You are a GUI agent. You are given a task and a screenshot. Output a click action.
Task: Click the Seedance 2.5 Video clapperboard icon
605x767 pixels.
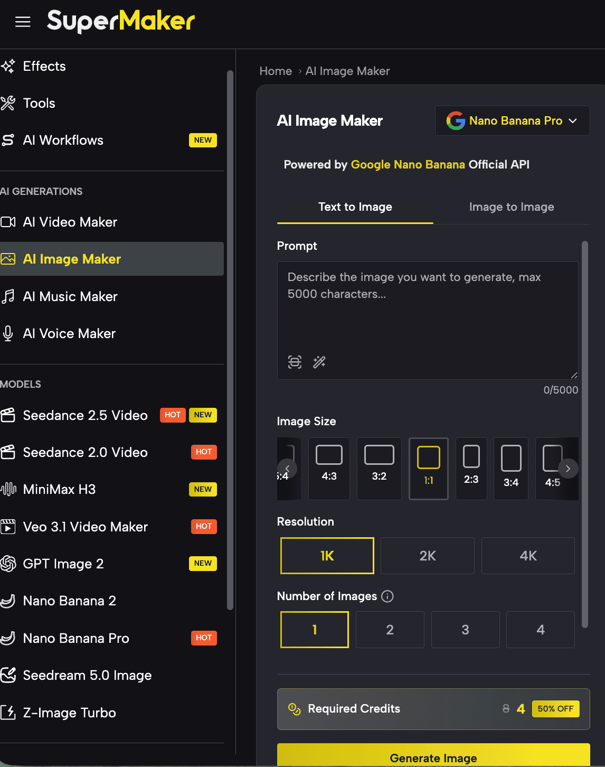pyautogui.click(x=8, y=415)
